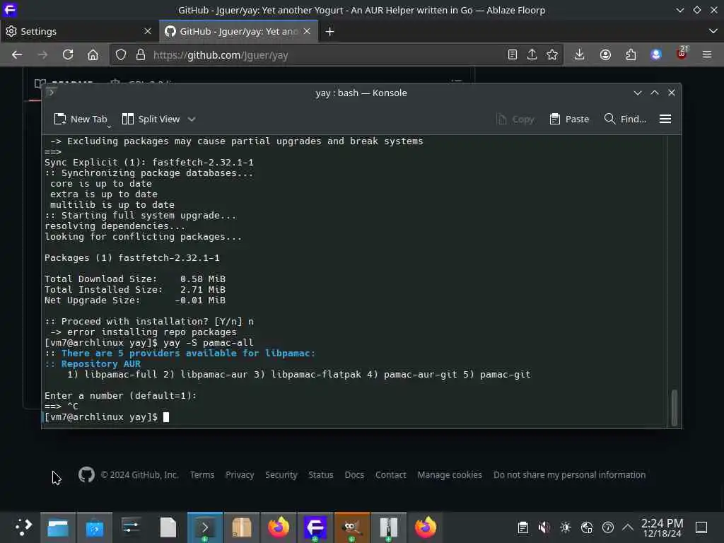The width and height of the screenshot is (724, 543).
Task: Open the Konsole hamburger menu
Action: [665, 119]
